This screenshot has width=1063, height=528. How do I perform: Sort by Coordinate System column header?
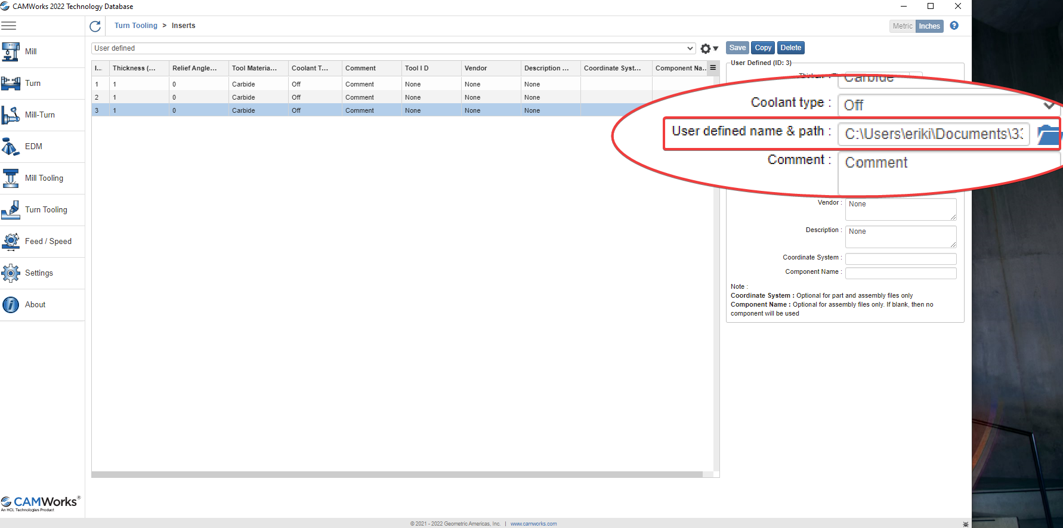(x=616, y=68)
